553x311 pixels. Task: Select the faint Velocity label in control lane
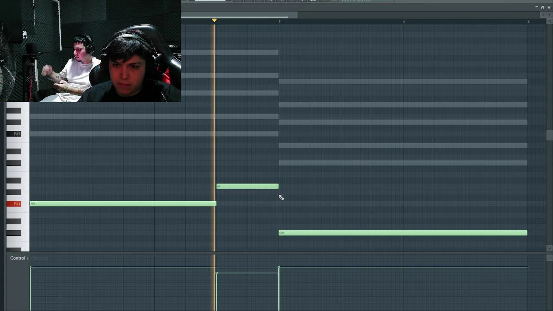(x=40, y=258)
